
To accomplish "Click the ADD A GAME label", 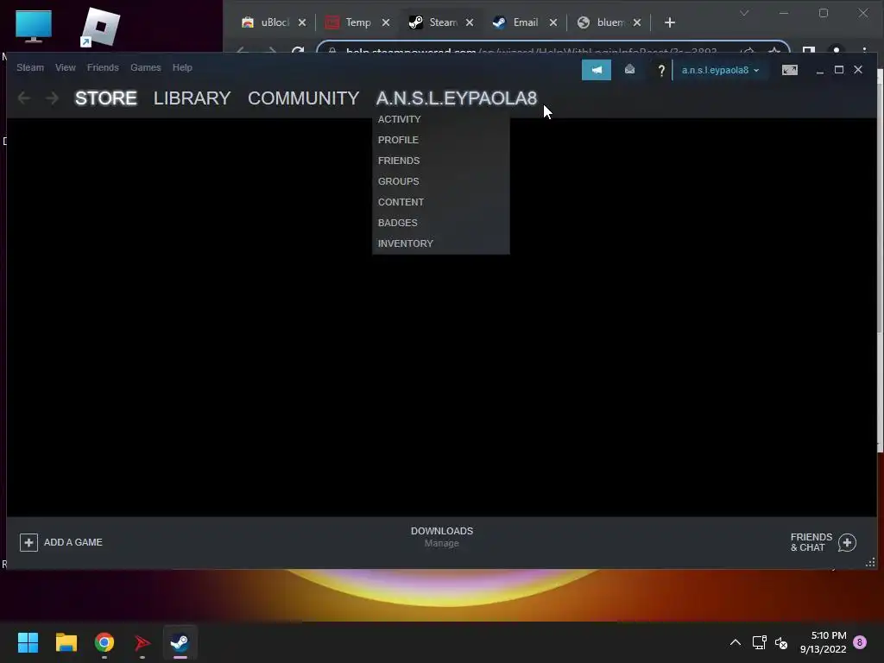I will pyautogui.click(x=73, y=542).
